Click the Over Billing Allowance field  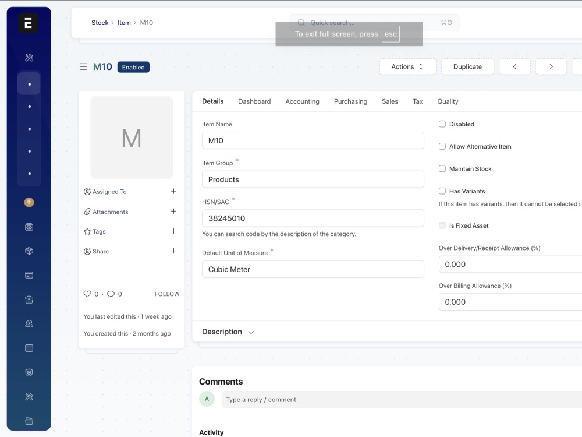coord(510,302)
